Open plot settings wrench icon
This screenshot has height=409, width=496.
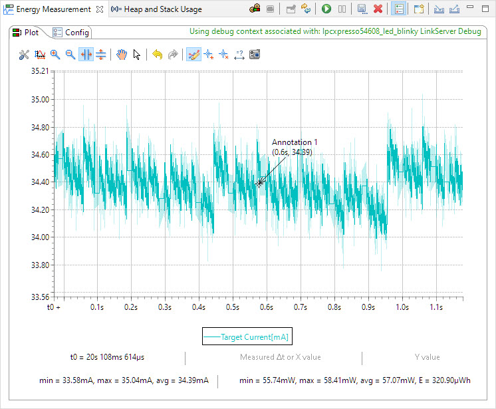[x=24, y=55]
